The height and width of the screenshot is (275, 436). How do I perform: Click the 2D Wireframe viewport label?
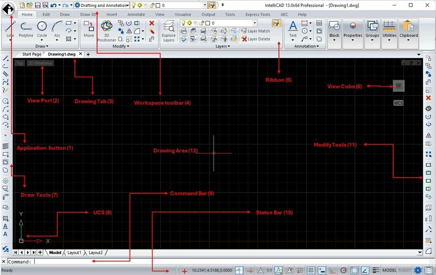(41, 63)
